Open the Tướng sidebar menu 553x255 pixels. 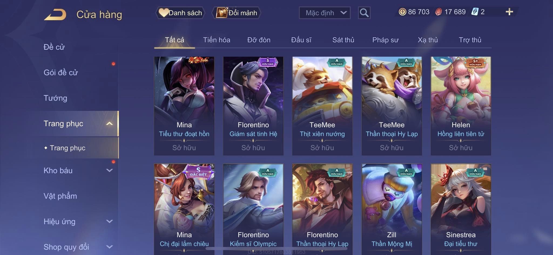click(x=55, y=98)
